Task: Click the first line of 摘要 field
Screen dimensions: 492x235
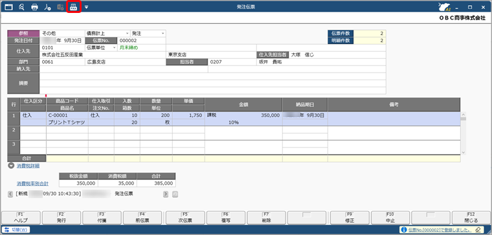Action: (x=213, y=76)
